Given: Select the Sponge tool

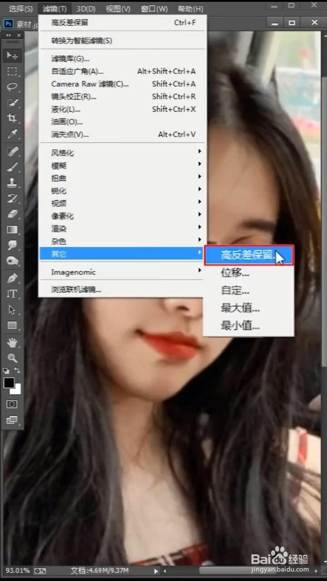Looking at the screenshot, I should click(12, 261).
